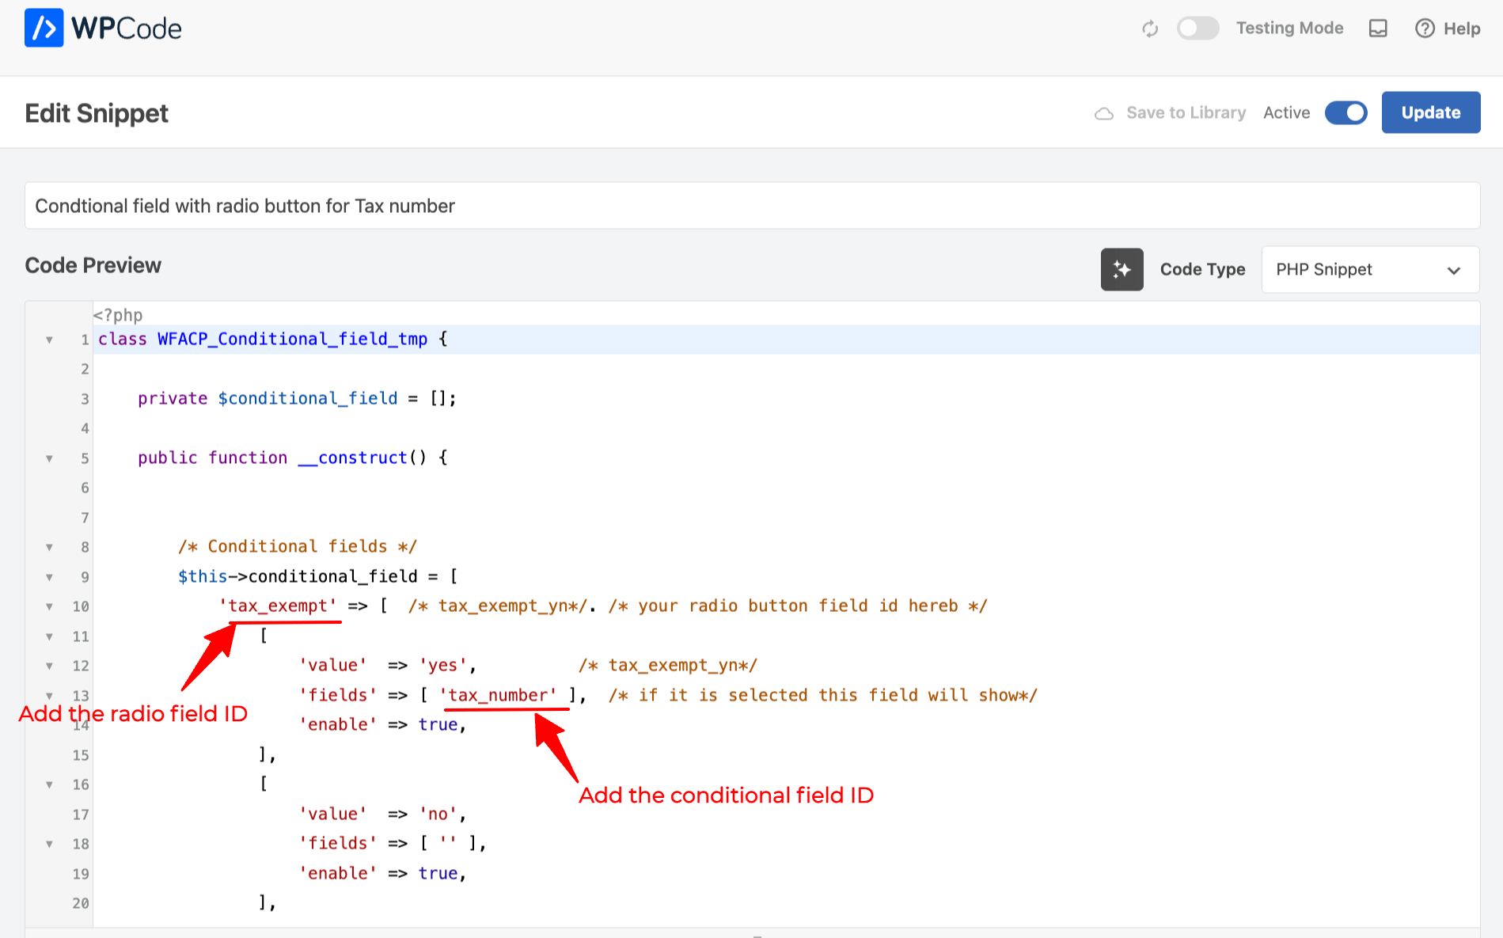This screenshot has height=938, width=1503.
Task: Collapse the class fold arrow on line 1
Action: pyautogui.click(x=49, y=340)
